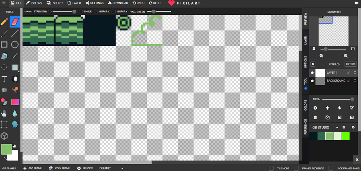Add color to GB Studio palette
Screen dimensions: 361x171
tap(353, 127)
